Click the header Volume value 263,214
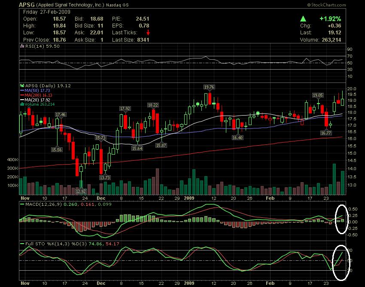Image resolution: width=365 pixels, height=287 pixels. (x=332, y=40)
